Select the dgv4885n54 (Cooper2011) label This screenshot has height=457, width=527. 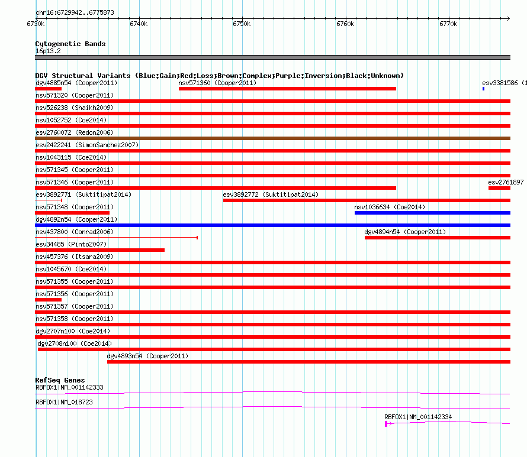click(x=76, y=83)
